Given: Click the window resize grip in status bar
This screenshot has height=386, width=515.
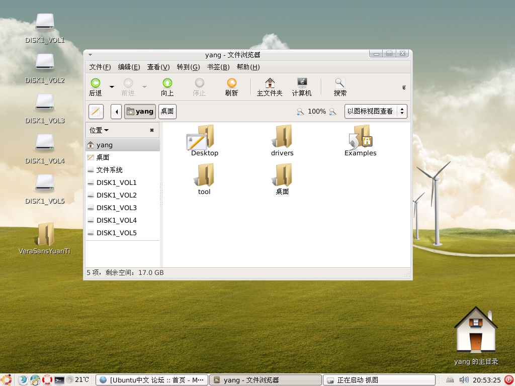Looking at the screenshot, I should point(407,275).
